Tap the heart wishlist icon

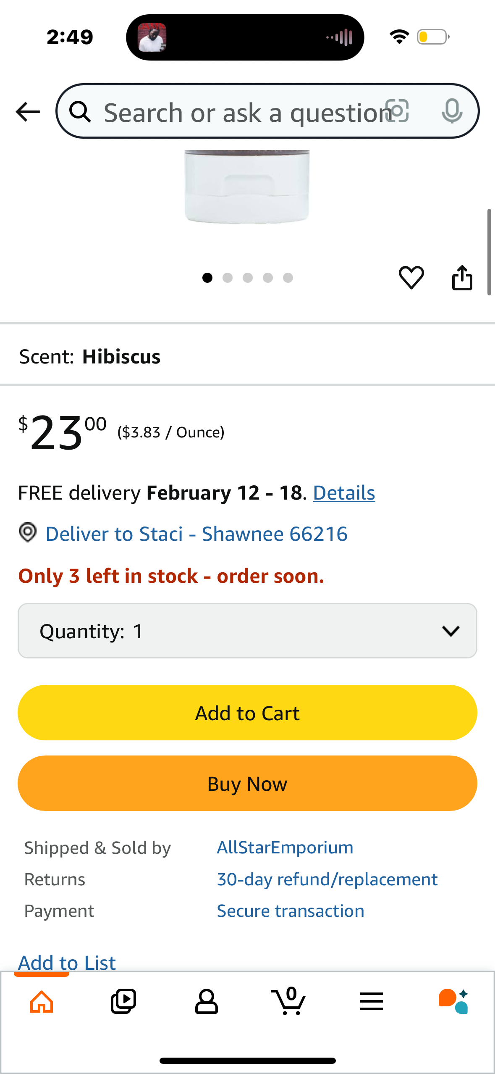(411, 277)
